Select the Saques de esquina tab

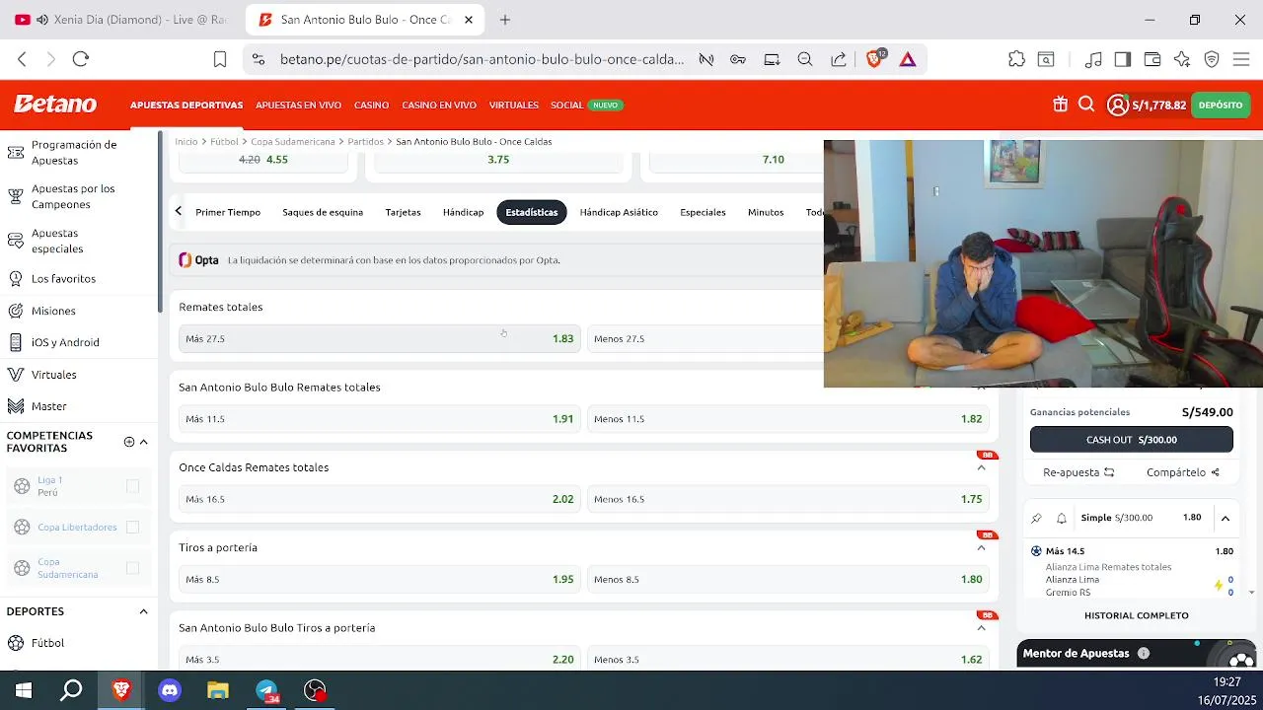[323, 212]
